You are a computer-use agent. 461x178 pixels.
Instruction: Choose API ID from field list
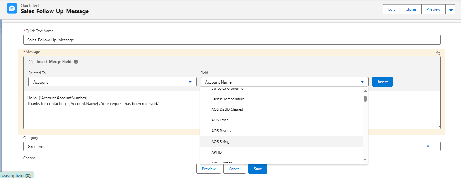tap(216, 152)
